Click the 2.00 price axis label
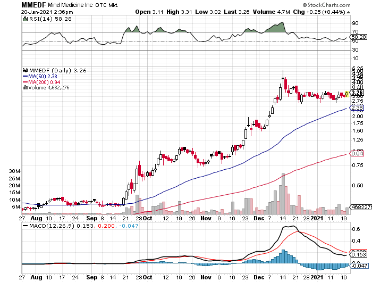This screenshot has width=372, height=282. point(357,116)
